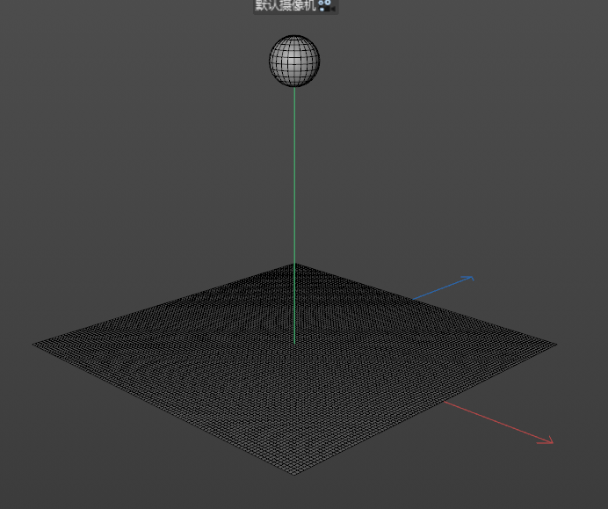Click the nearest bottom corner of the plane

click(x=294, y=473)
